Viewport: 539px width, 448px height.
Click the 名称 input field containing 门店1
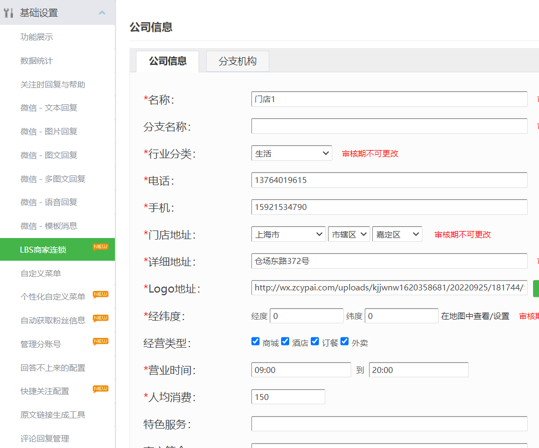(388, 99)
